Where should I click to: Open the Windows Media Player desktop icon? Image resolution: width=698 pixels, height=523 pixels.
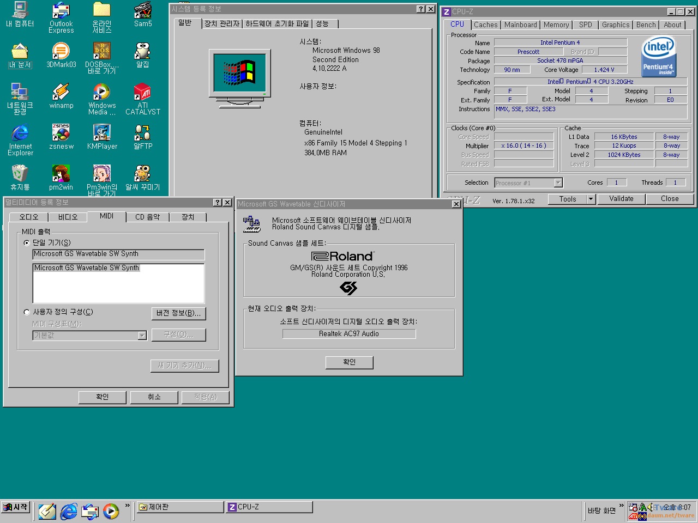pos(102,99)
